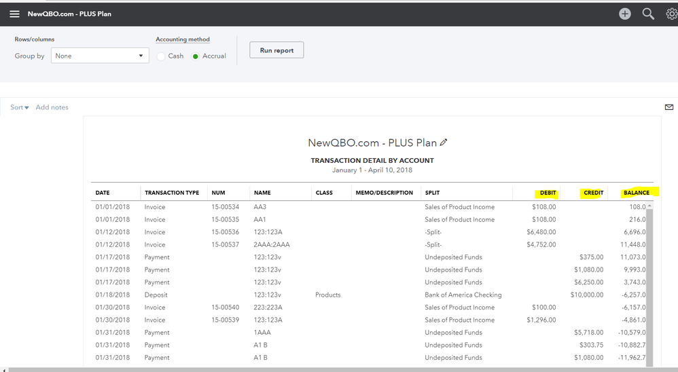
Task: Click the Add notes link
Action: tap(52, 107)
